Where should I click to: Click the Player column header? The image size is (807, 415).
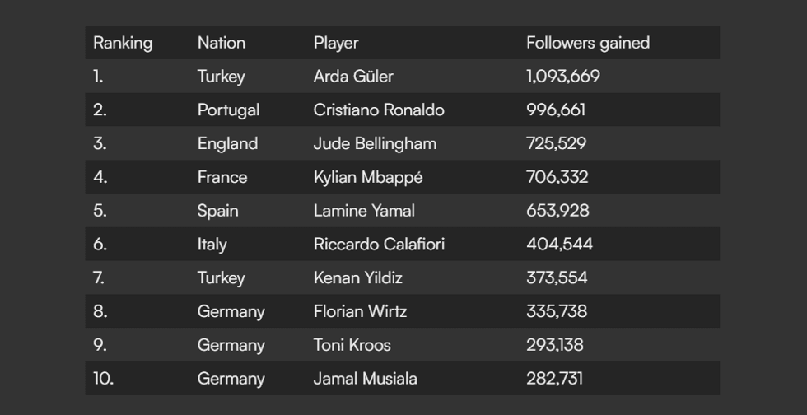[336, 43]
